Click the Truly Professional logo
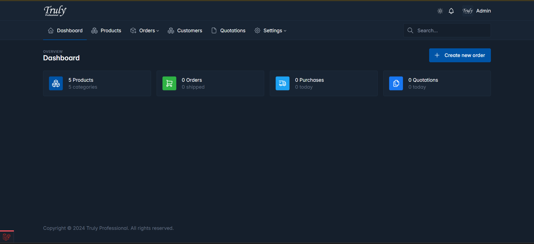The width and height of the screenshot is (534, 244). pyautogui.click(x=55, y=11)
